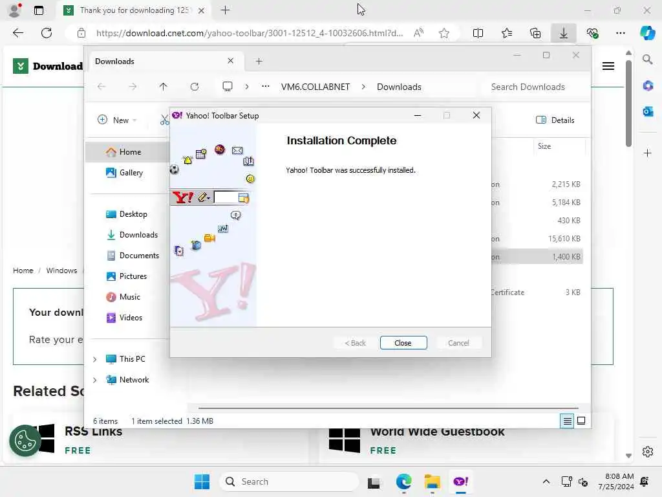Click the disabled Back button in installer
662x497 pixels.
(x=355, y=343)
